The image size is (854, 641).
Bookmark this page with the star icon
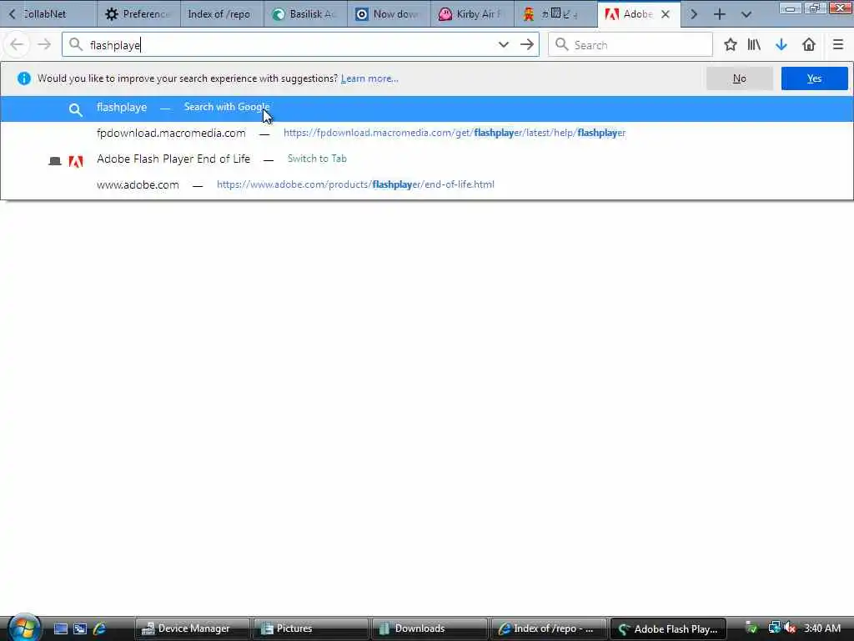point(731,45)
